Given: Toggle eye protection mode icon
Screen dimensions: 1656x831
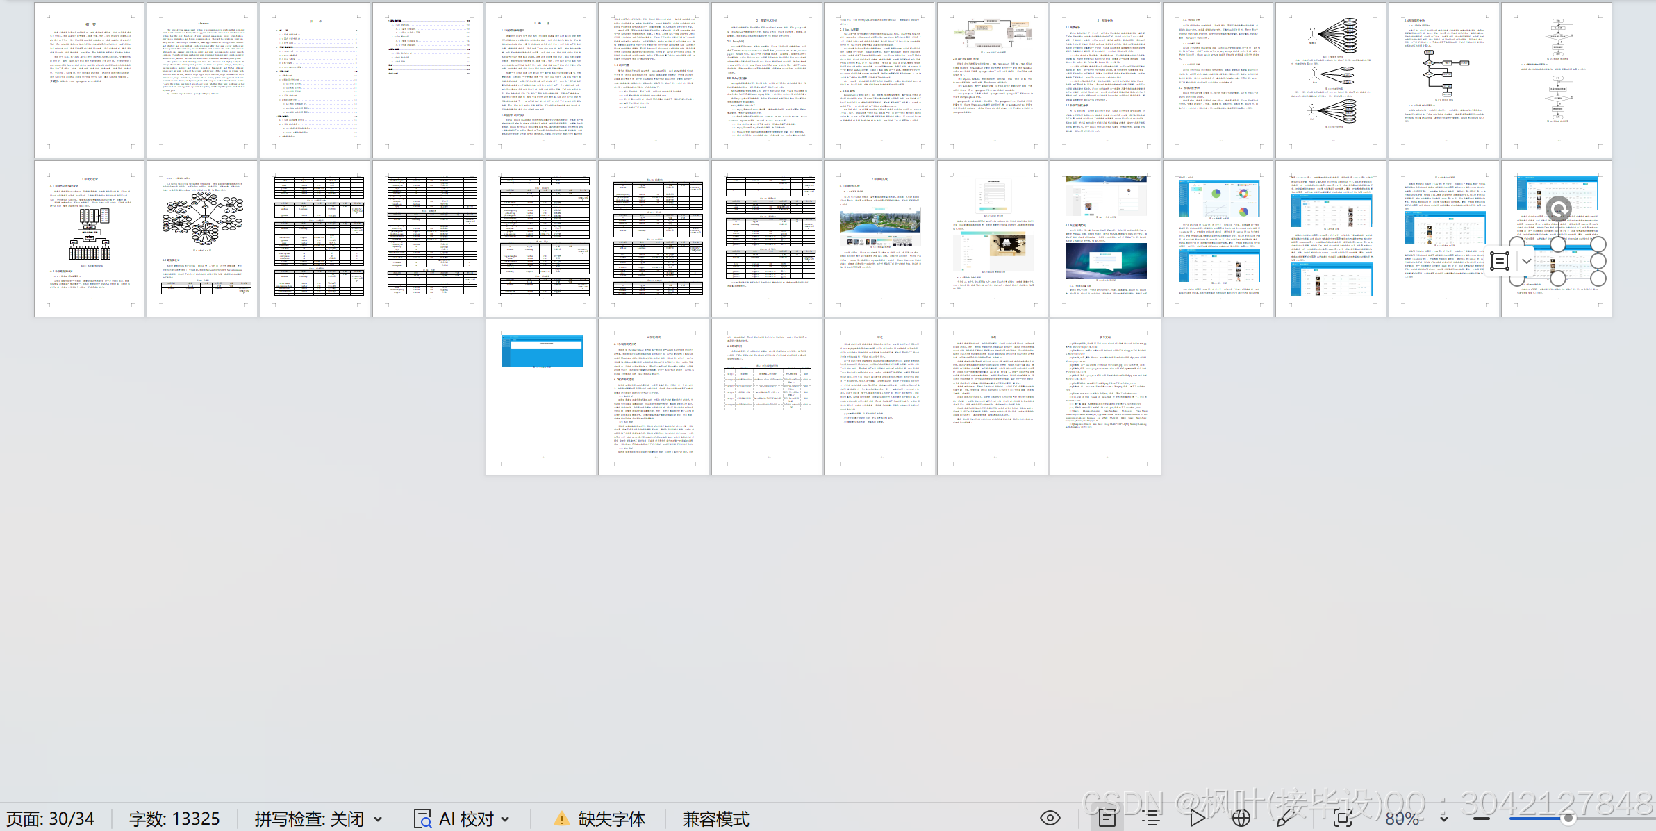Looking at the screenshot, I should click(x=1050, y=818).
